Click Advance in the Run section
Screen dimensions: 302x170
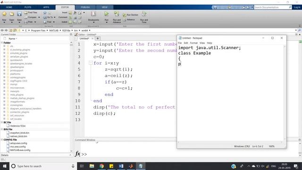click(129, 20)
